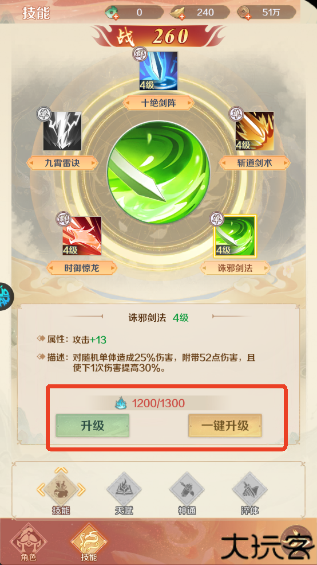Image resolution: width=317 pixels, height=565 pixels.
Task: Click the blue flame cost 1200/1300
Action: point(149,403)
